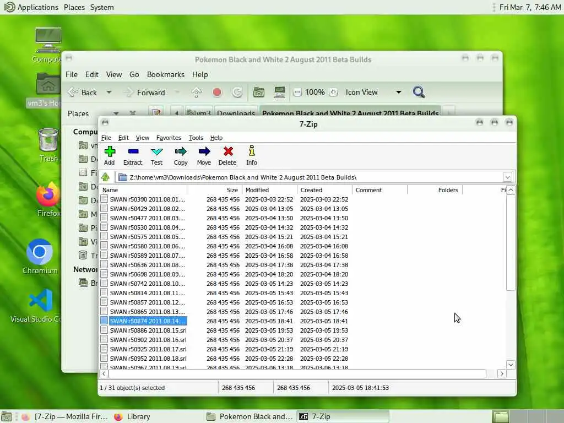Click the Computer icon in file manager toolbar
This screenshot has width=564, height=423.
coord(279,92)
